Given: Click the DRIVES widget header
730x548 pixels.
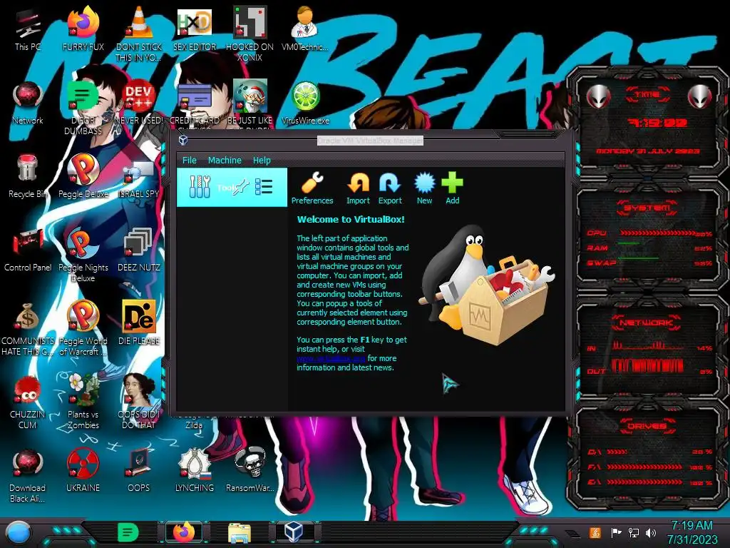Looking at the screenshot, I should [x=646, y=427].
